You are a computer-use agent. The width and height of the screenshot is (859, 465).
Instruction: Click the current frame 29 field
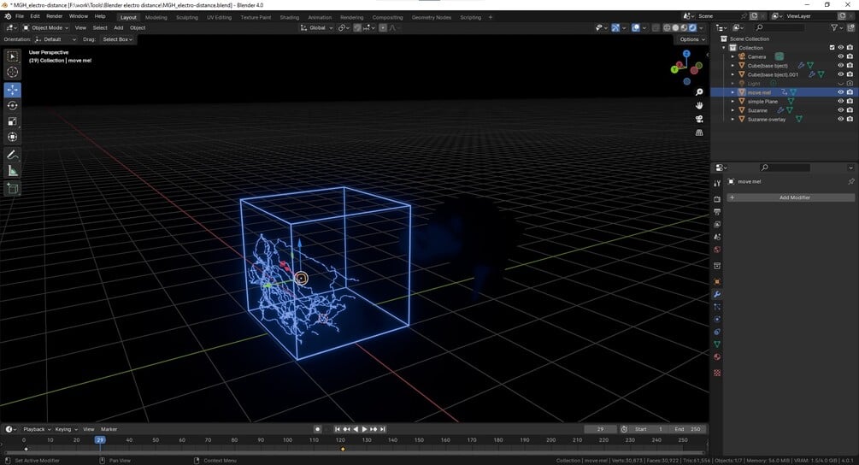[x=600, y=429]
